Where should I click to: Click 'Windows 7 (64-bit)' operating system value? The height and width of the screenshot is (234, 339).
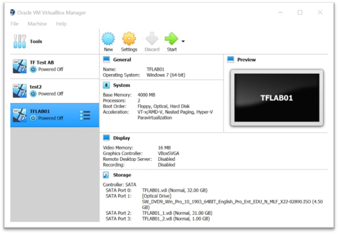coord(166,75)
